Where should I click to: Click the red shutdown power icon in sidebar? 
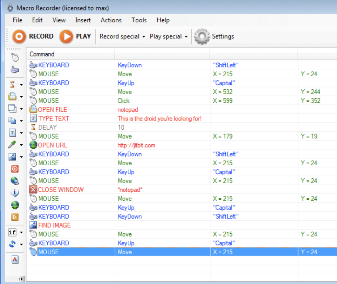click(15, 169)
